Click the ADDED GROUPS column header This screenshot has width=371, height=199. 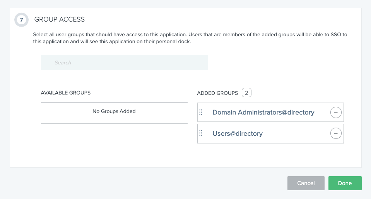point(217,93)
